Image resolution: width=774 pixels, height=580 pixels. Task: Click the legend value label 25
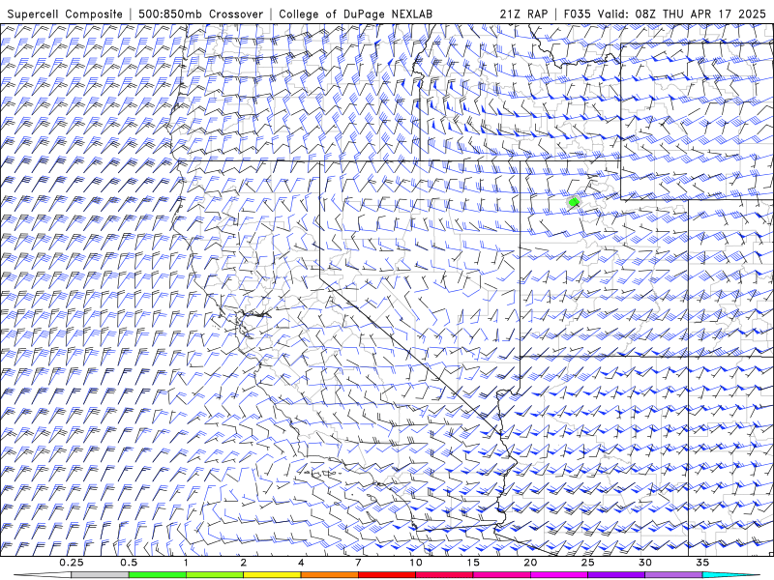pos(587,563)
